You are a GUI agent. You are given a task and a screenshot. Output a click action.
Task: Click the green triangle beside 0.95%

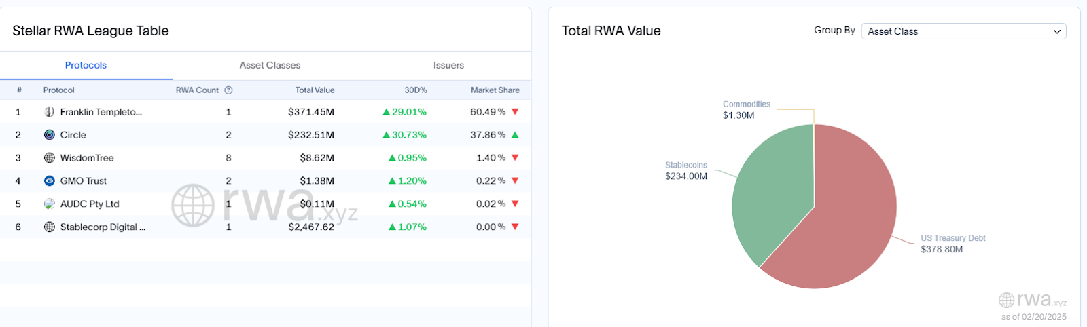click(x=392, y=158)
